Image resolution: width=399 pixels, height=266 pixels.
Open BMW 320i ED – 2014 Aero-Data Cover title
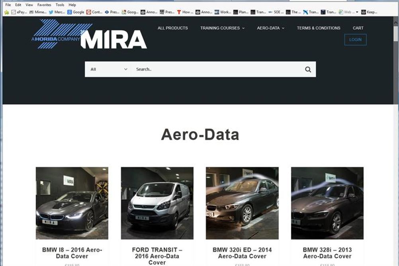coord(242,253)
